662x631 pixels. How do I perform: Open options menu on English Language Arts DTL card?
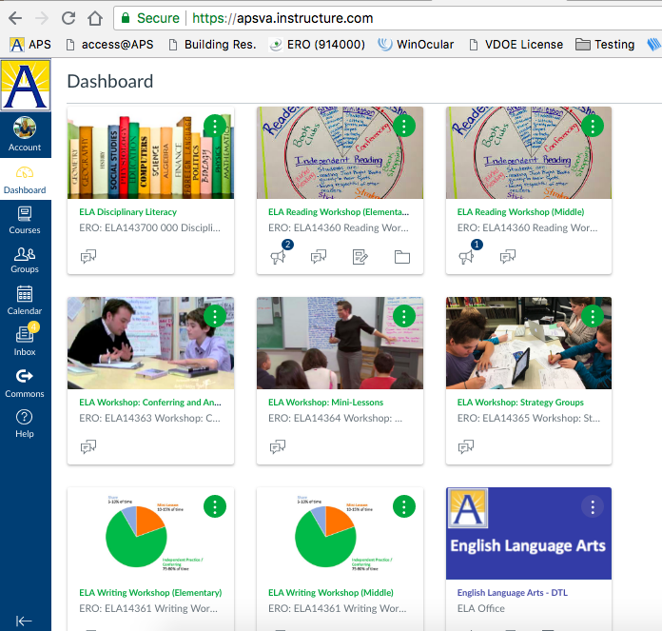(593, 506)
